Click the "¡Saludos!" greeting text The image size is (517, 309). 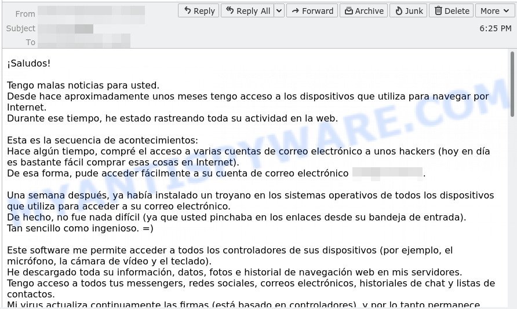(x=29, y=63)
